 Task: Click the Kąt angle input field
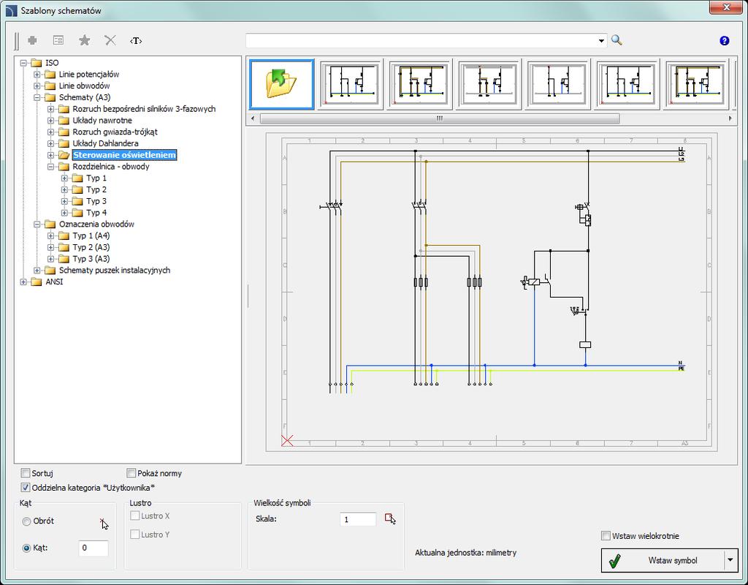coord(93,548)
